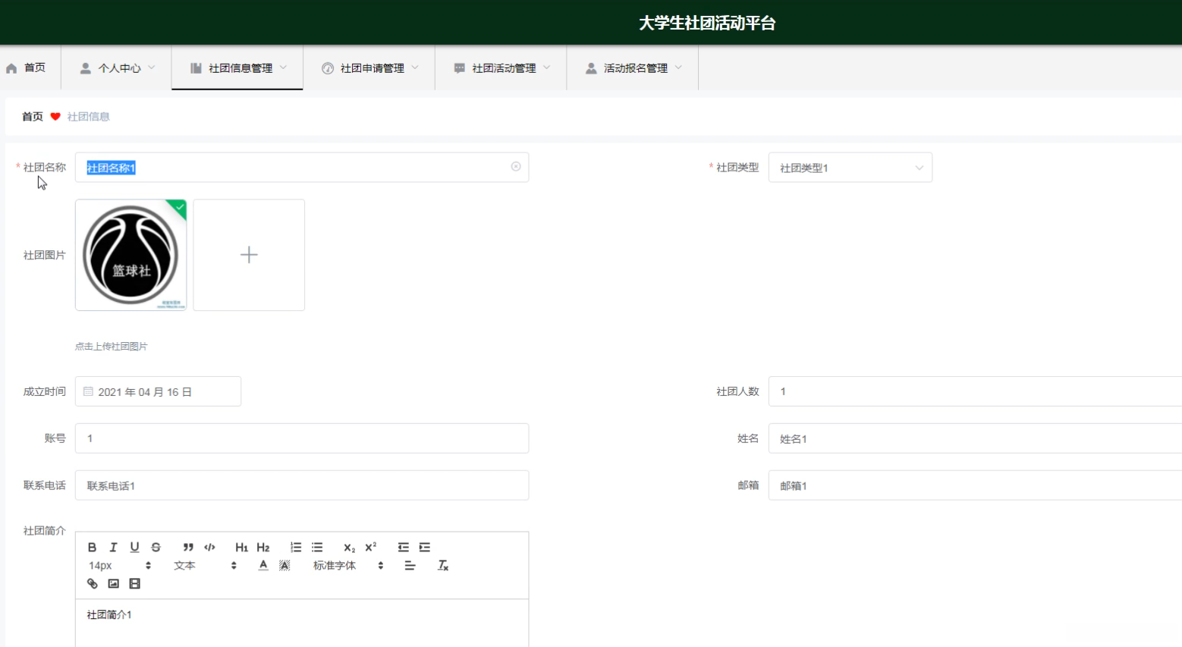1182x647 pixels.
Task: Select the underline icon in the editor toolbar
Action: 134,547
